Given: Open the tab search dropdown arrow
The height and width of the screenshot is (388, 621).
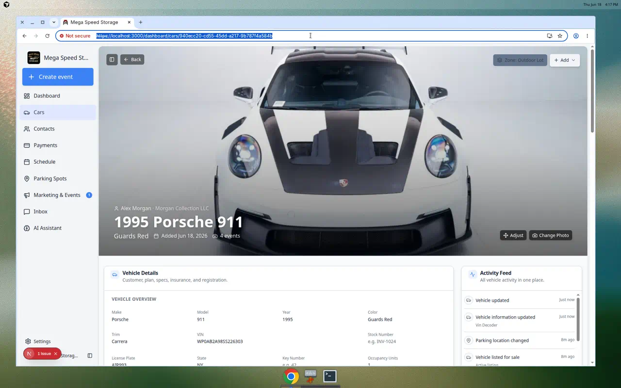Looking at the screenshot, I should click(x=54, y=22).
